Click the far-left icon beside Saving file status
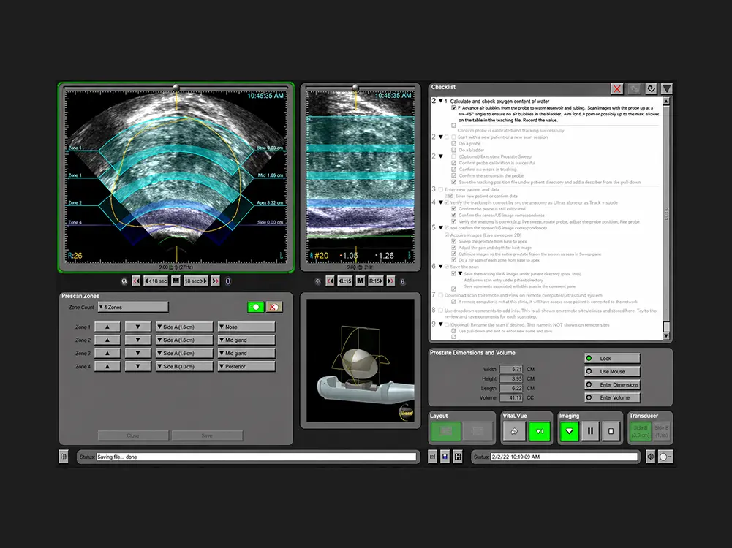This screenshot has height=548, width=732. click(x=64, y=457)
